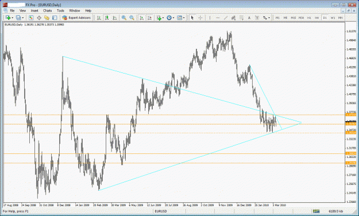The width and height of the screenshot is (359, 216).
Task: Open the Insert menu
Action: (x=34, y=10)
